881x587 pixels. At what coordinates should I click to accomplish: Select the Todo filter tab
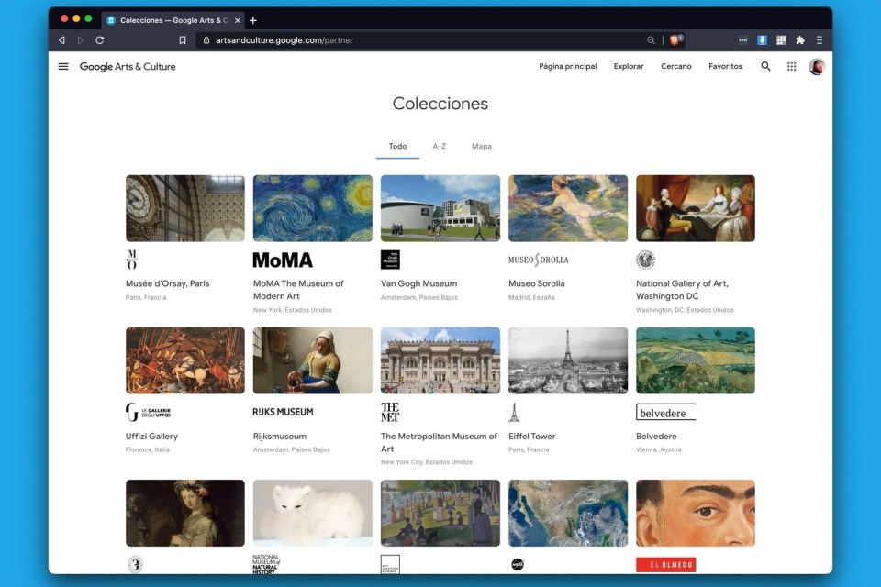coord(396,146)
